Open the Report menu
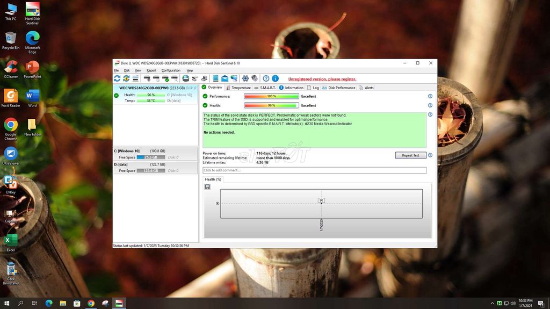 point(151,70)
